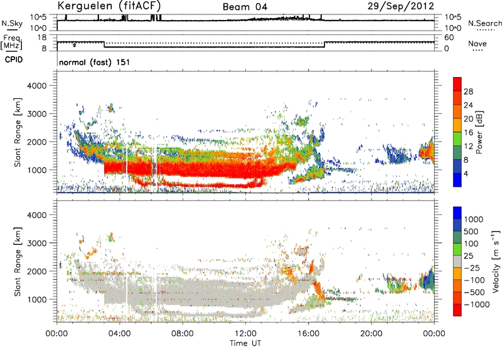Click the 'Kerguelen (fitACF)' title text
Viewport: 502px width, 347px height.
(109, 6)
